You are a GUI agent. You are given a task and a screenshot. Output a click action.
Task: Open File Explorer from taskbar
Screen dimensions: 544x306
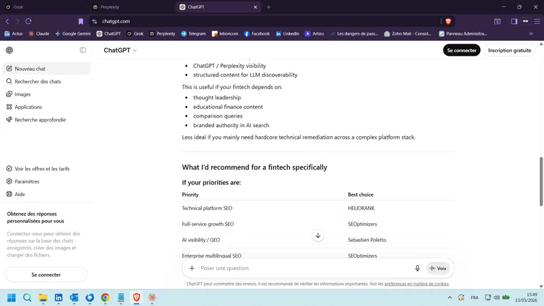coord(43,298)
